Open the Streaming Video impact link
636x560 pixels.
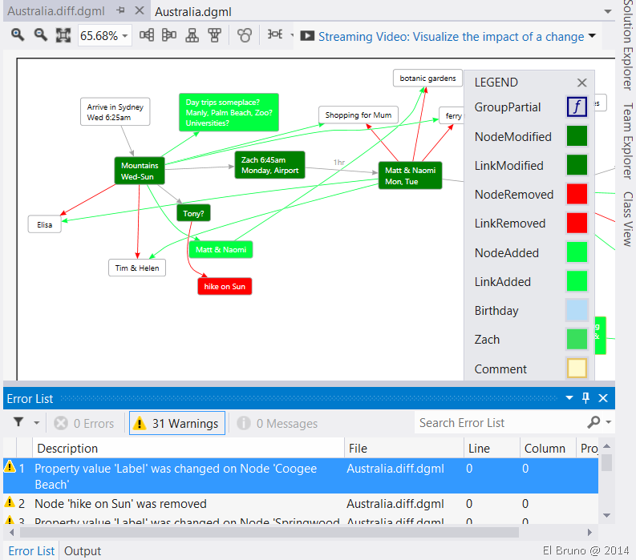451,36
